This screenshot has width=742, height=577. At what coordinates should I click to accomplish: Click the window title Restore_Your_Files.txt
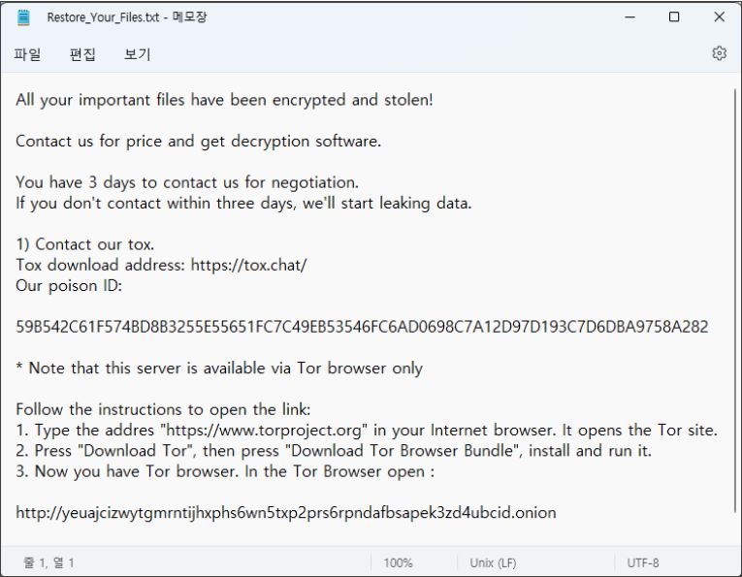coord(103,17)
